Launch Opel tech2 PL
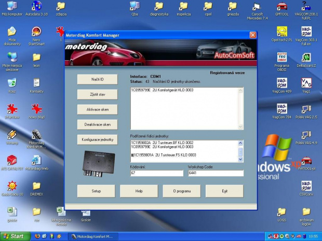The height and width of the screenshot is (241, 322). (x=281, y=34)
